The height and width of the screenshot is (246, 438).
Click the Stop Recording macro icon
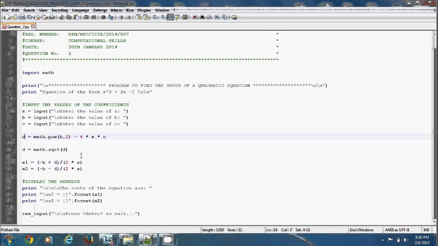[x=202, y=17]
